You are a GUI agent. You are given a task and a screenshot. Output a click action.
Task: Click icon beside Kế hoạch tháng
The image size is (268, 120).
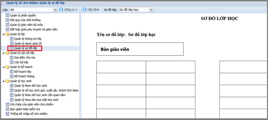click(12, 76)
